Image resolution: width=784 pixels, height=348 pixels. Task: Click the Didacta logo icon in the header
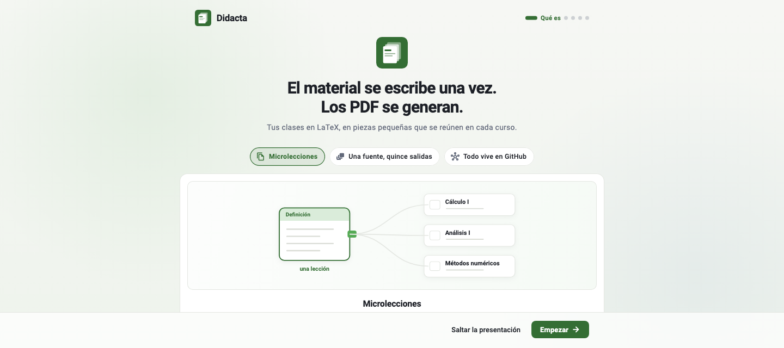[203, 18]
